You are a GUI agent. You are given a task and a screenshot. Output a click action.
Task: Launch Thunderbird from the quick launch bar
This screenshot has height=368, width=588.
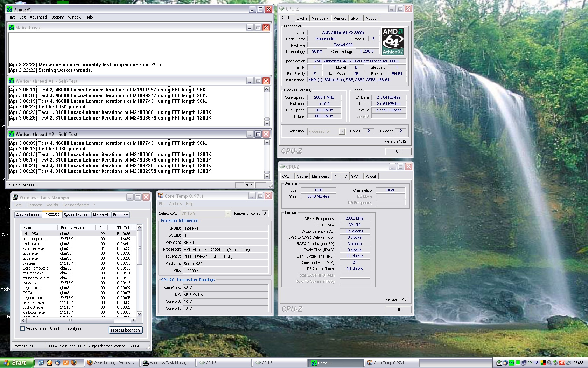tap(58, 363)
